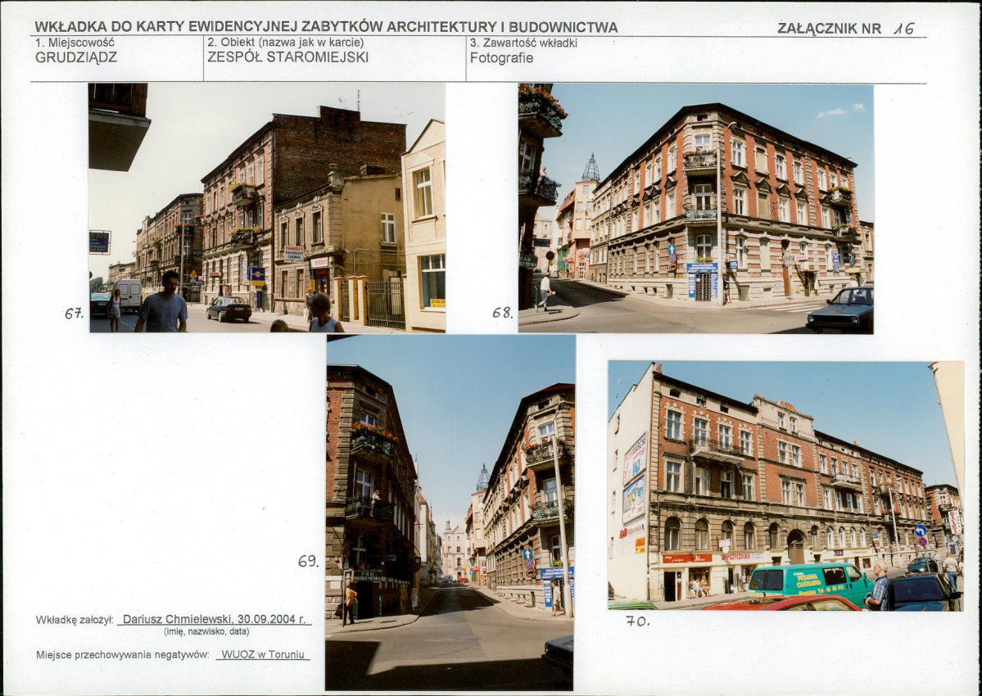Click the handwritten caption number 70
Screen dimensions: 982x696
[637, 621]
